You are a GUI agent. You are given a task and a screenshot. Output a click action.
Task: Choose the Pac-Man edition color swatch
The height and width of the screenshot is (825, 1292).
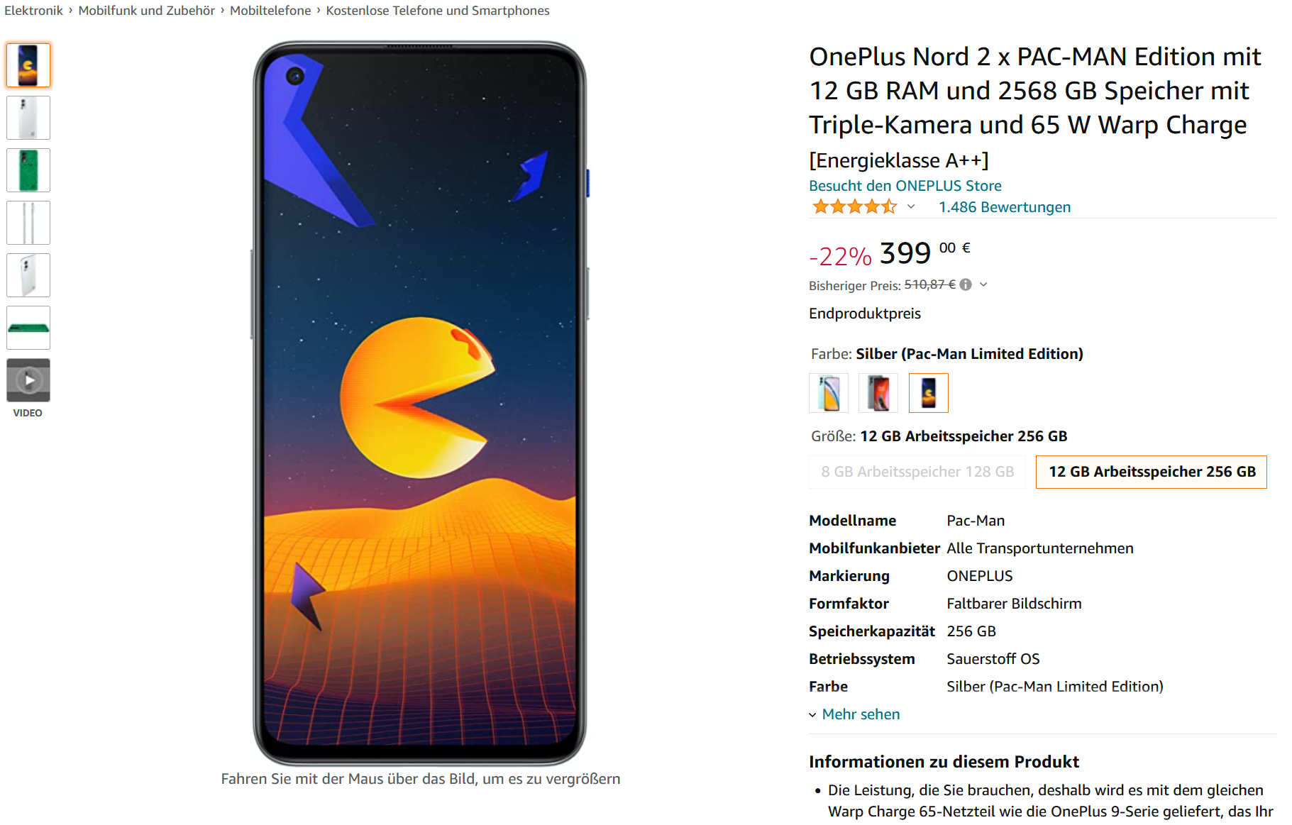click(928, 393)
